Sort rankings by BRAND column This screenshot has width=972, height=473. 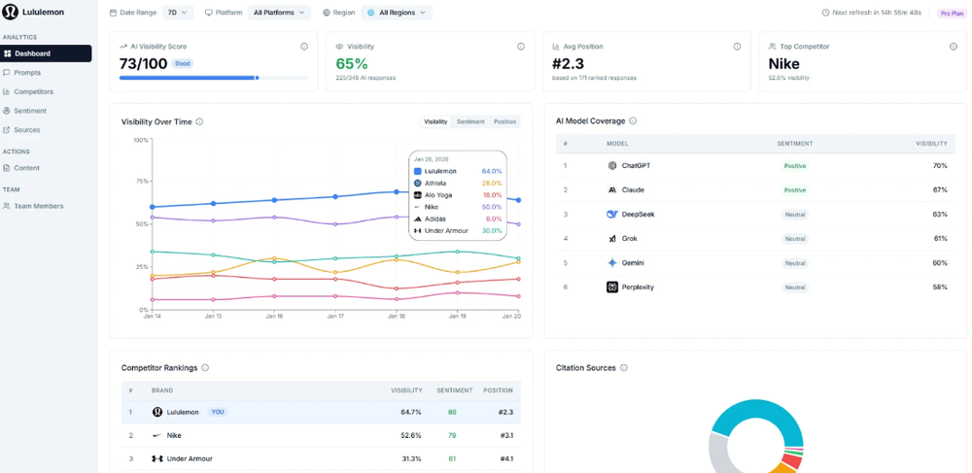point(162,390)
